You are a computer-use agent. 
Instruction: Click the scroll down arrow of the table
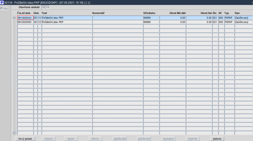pos(14,133)
